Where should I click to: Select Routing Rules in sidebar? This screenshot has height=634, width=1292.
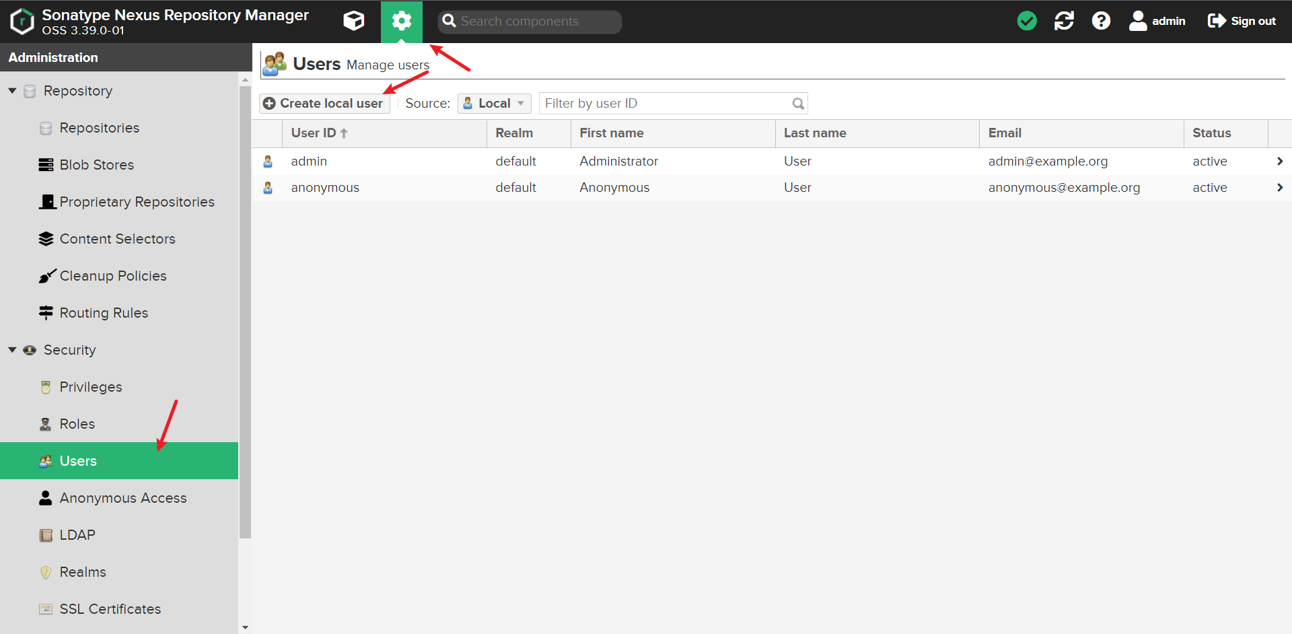[104, 313]
